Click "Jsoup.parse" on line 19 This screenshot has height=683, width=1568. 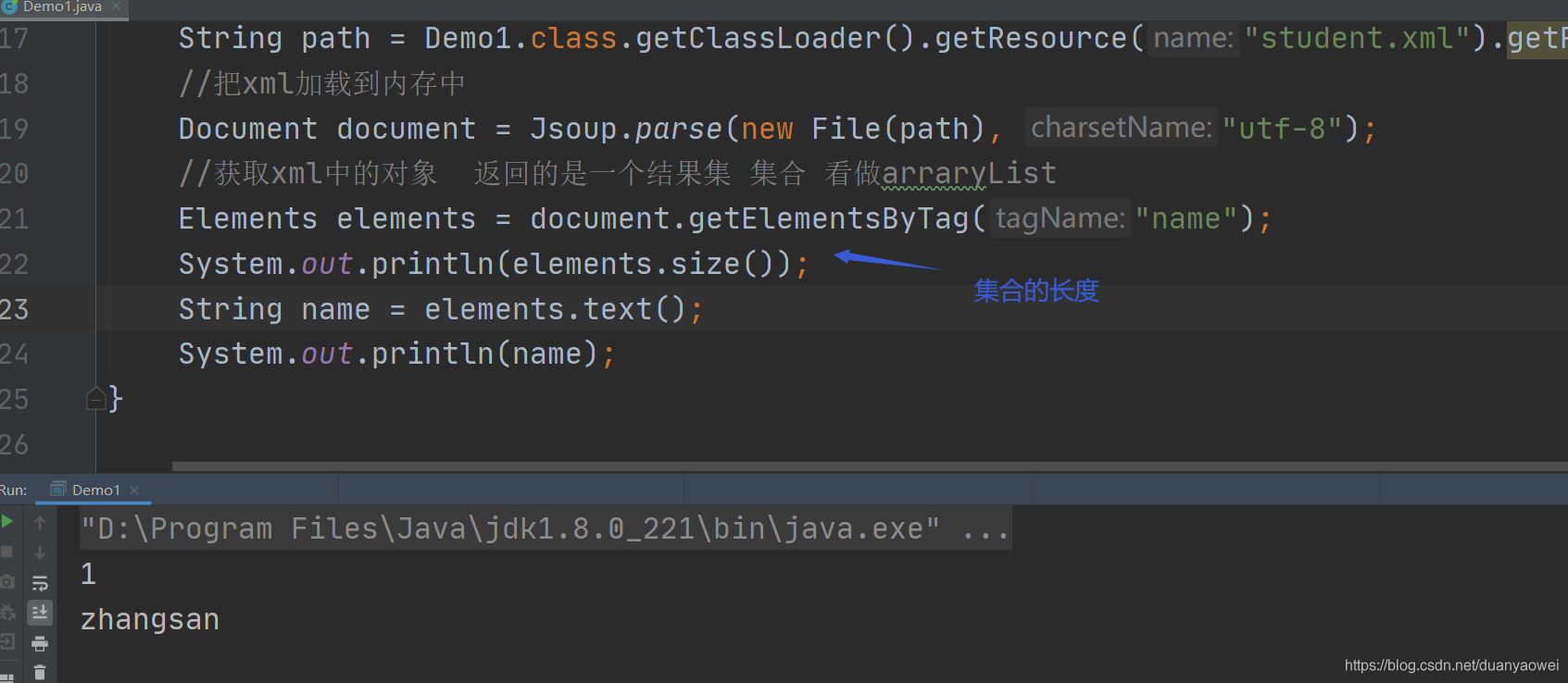point(626,129)
